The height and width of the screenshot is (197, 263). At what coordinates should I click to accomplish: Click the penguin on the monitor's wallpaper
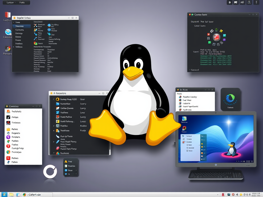pos(232,149)
